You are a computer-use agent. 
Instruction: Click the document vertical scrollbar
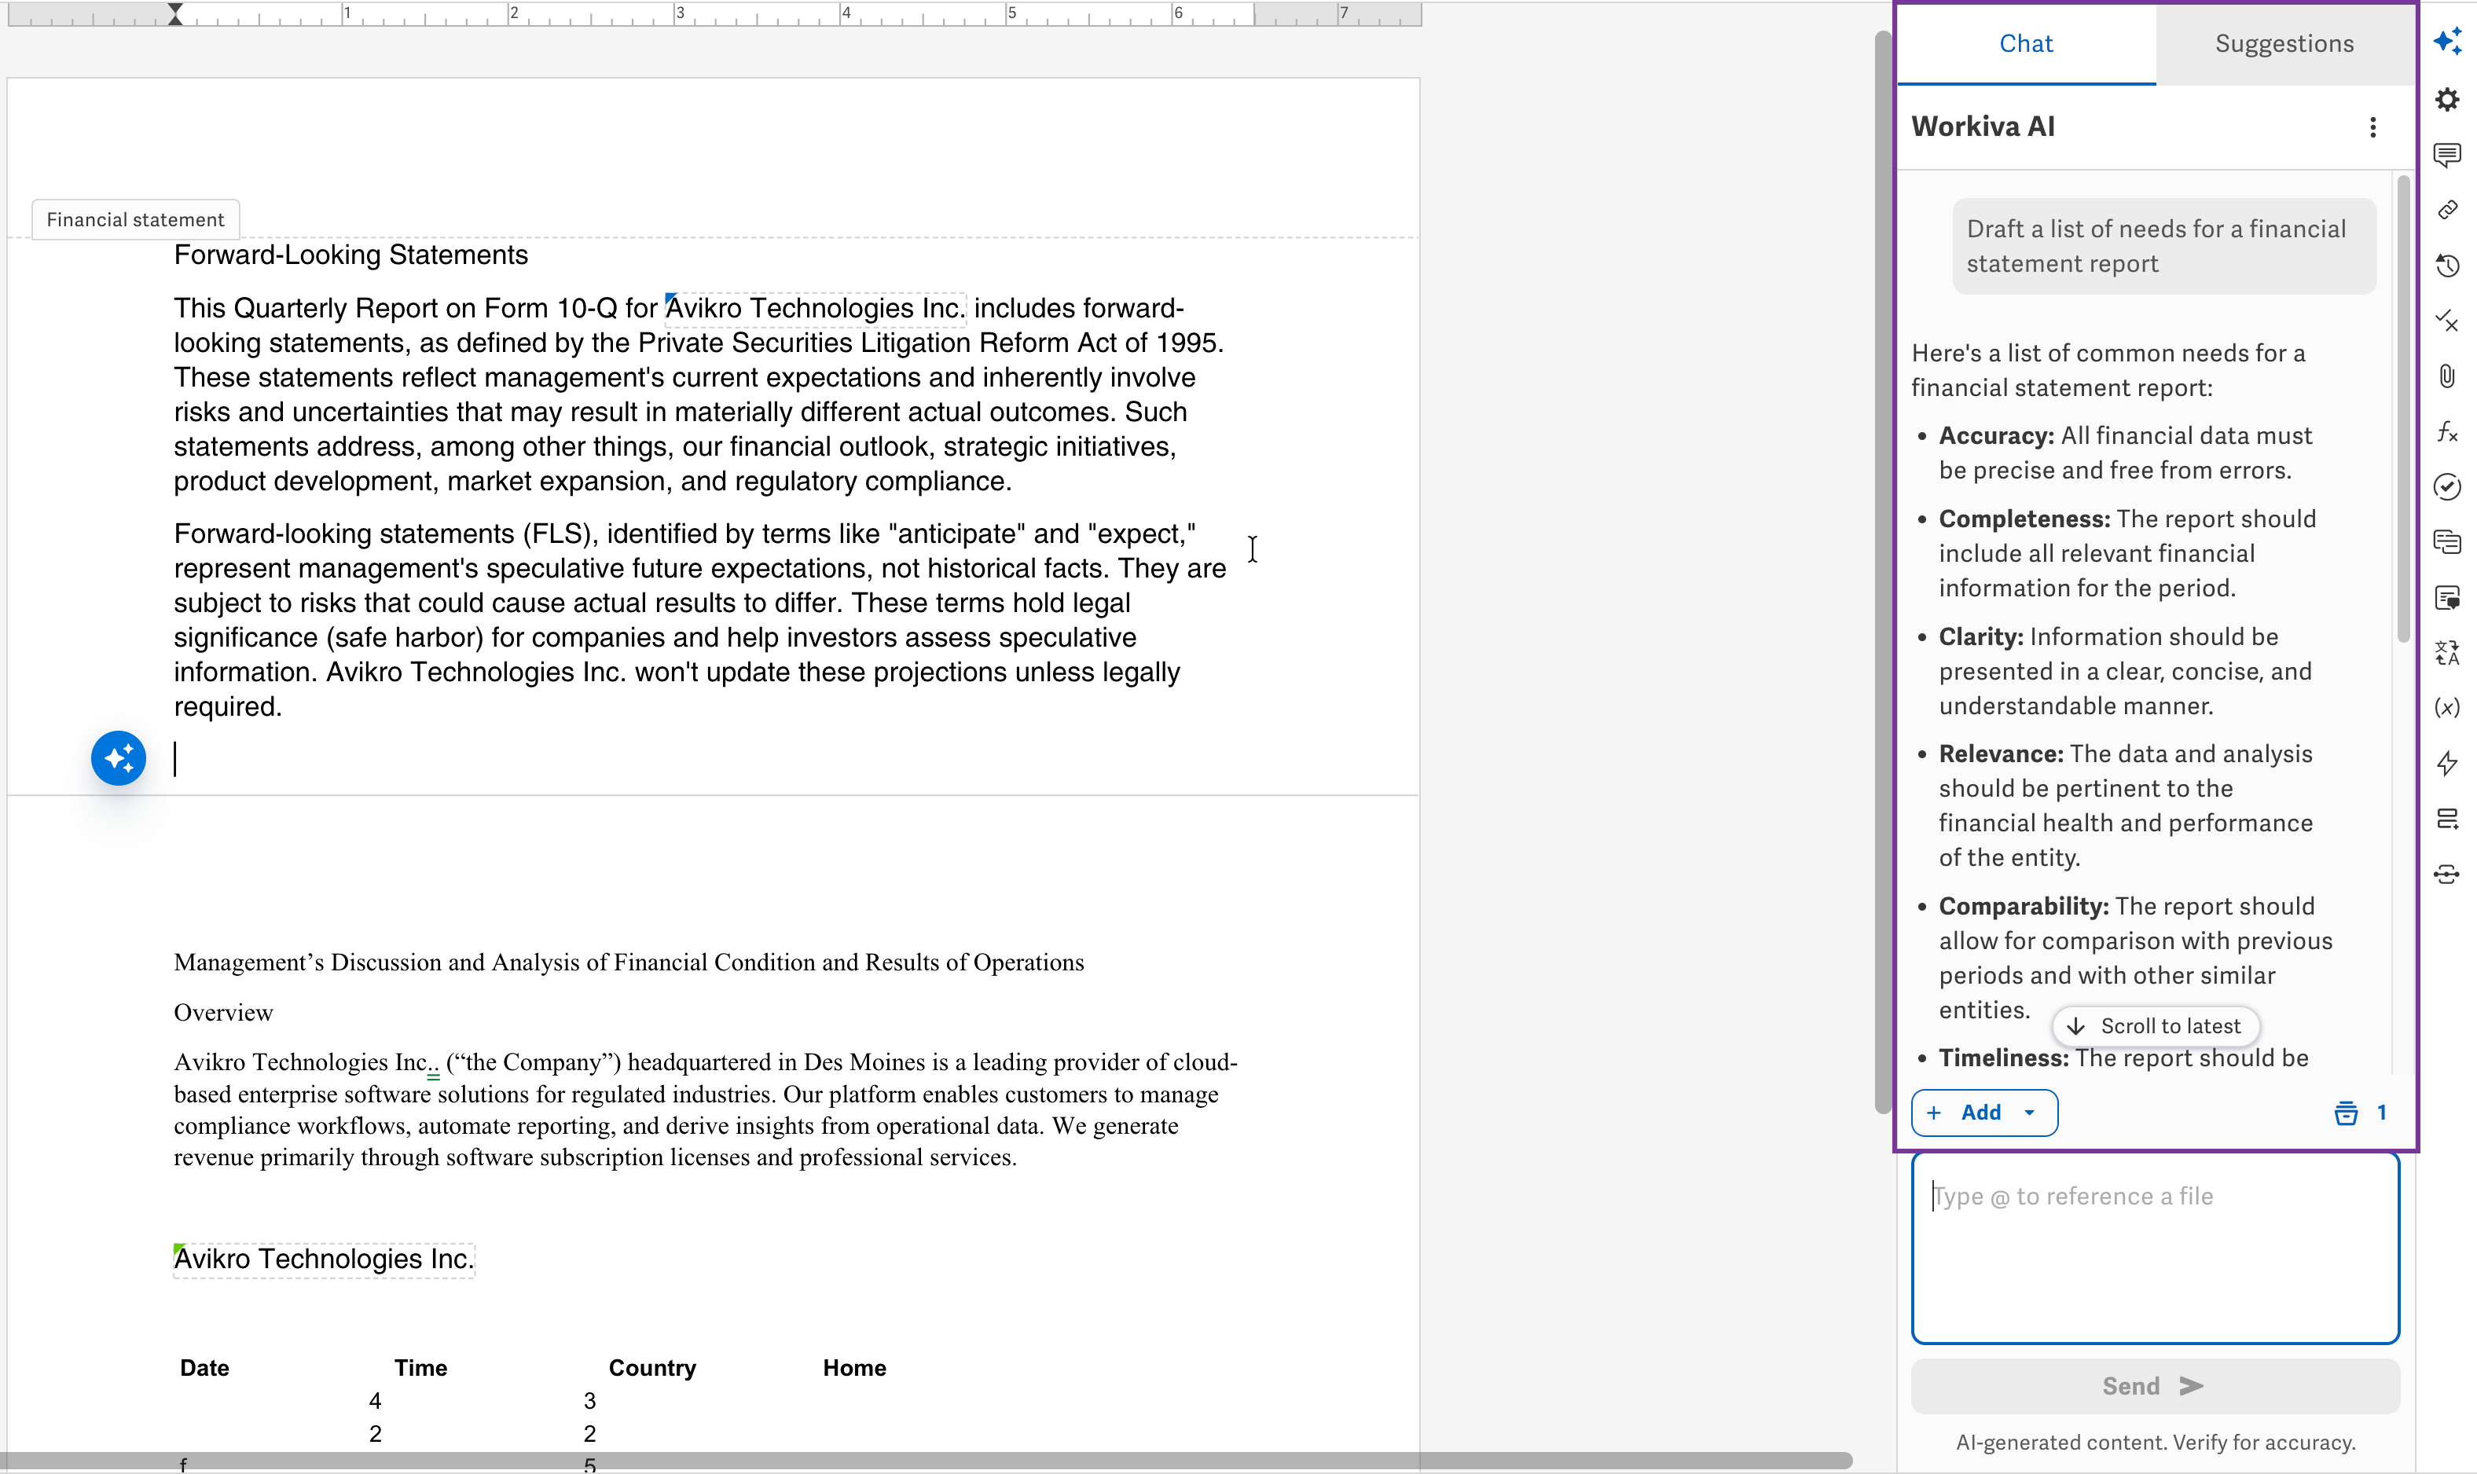click(x=1882, y=572)
